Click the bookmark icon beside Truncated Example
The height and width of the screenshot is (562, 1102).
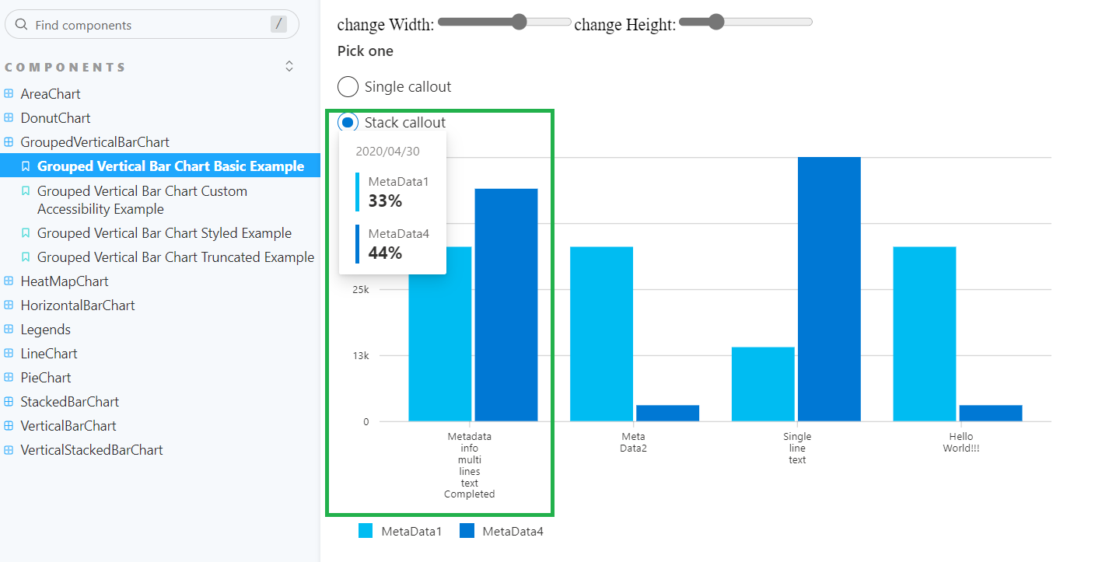[25, 257]
